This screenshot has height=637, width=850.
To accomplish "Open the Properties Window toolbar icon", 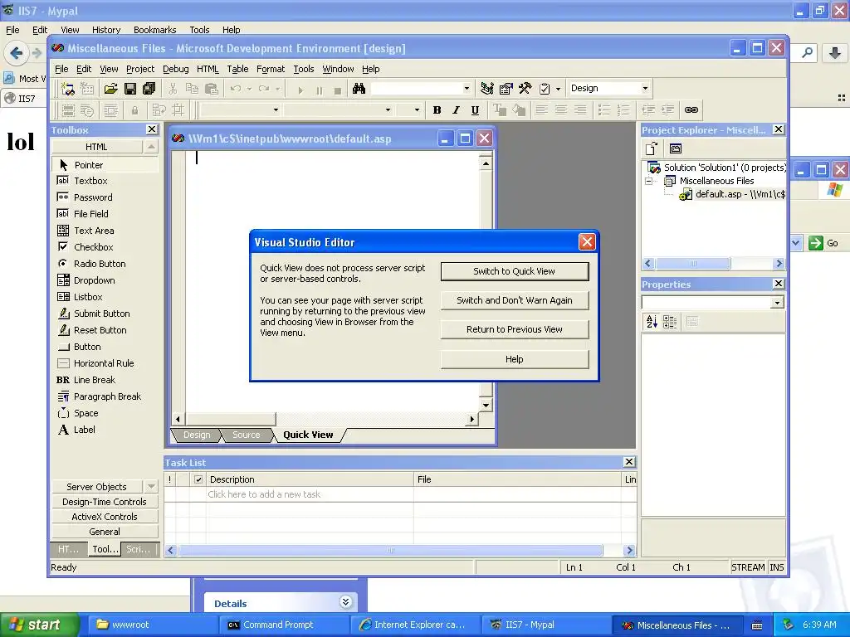I will point(506,89).
